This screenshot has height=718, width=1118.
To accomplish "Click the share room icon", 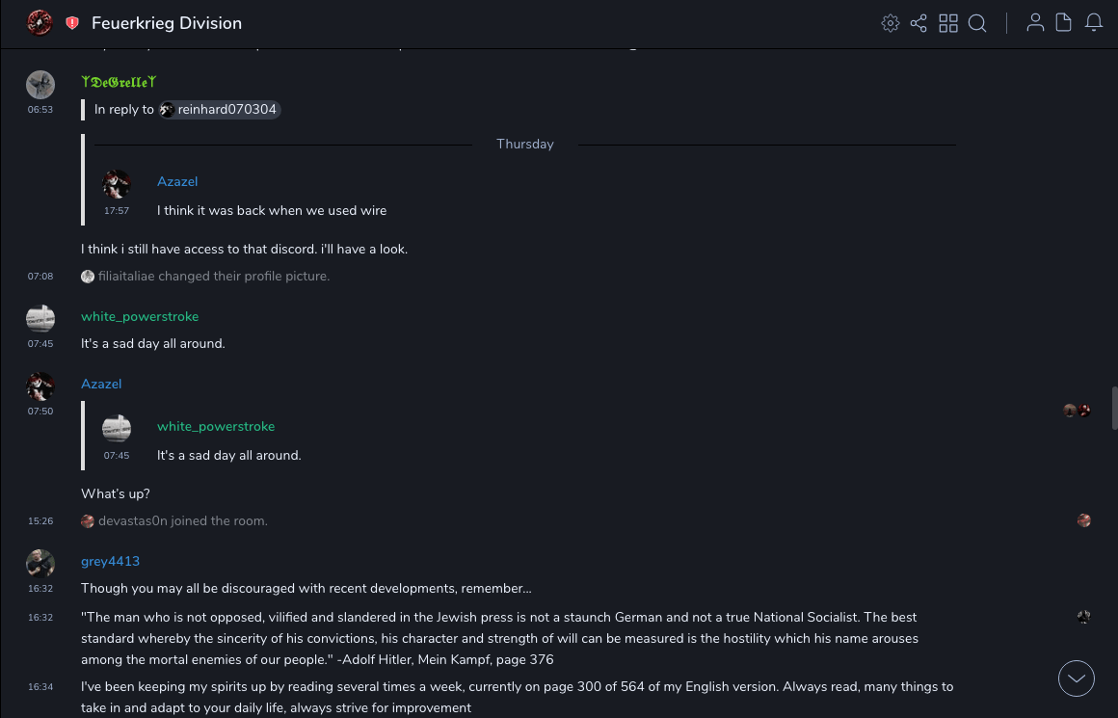I will 918,23.
